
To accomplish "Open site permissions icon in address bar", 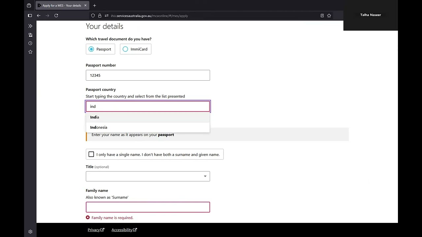I will 106,15.
